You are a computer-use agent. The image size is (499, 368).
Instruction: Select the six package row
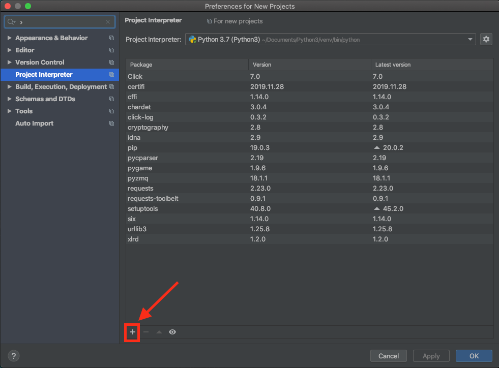tap(310, 219)
